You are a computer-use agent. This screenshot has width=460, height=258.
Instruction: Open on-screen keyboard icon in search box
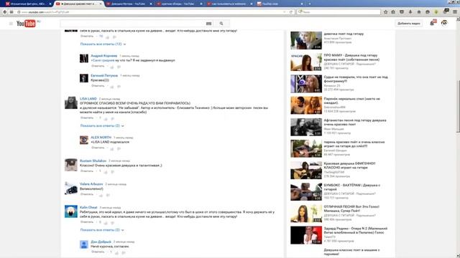(208, 24)
